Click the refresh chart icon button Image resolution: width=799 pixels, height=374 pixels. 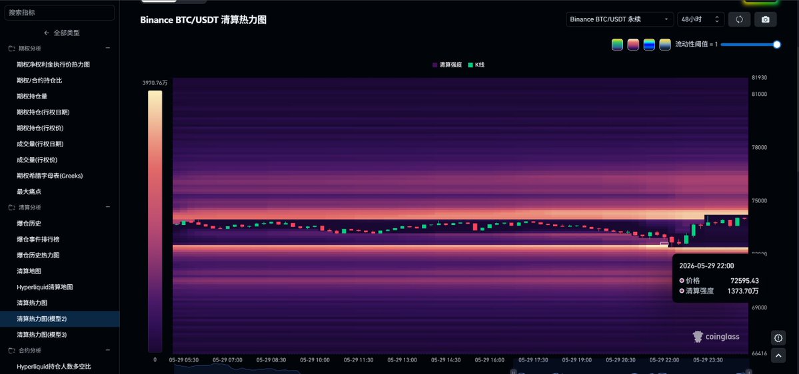pyautogui.click(x=740, y=19)
